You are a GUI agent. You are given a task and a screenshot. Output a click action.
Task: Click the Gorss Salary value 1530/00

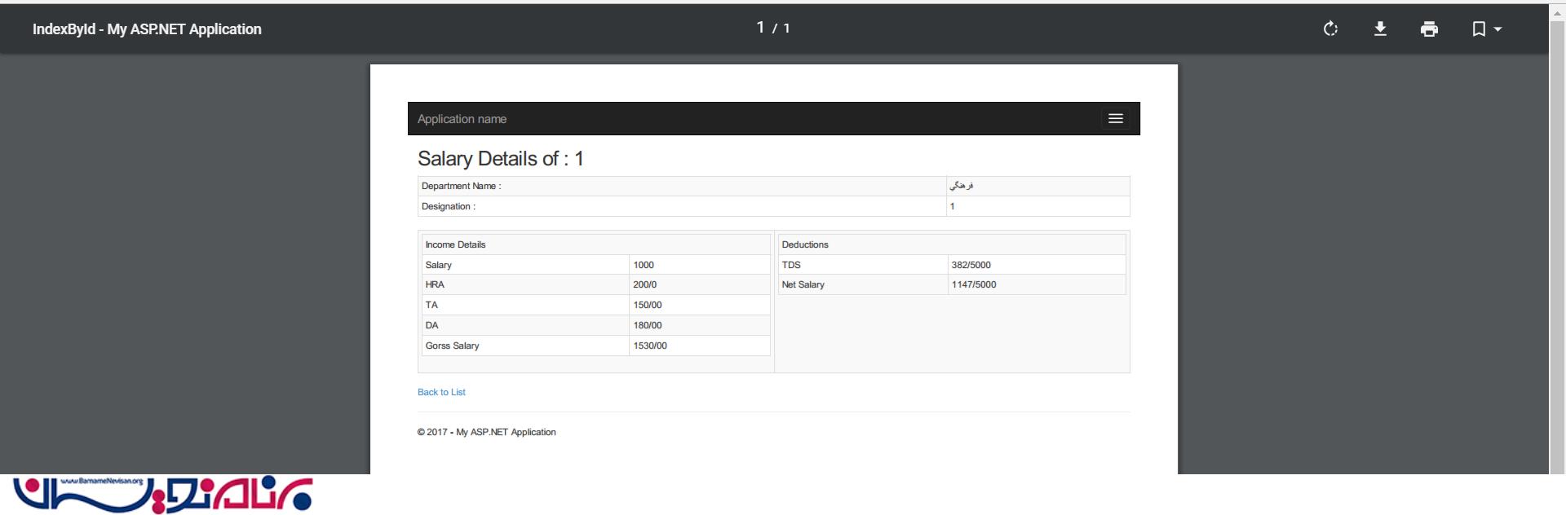click(650, 346)
